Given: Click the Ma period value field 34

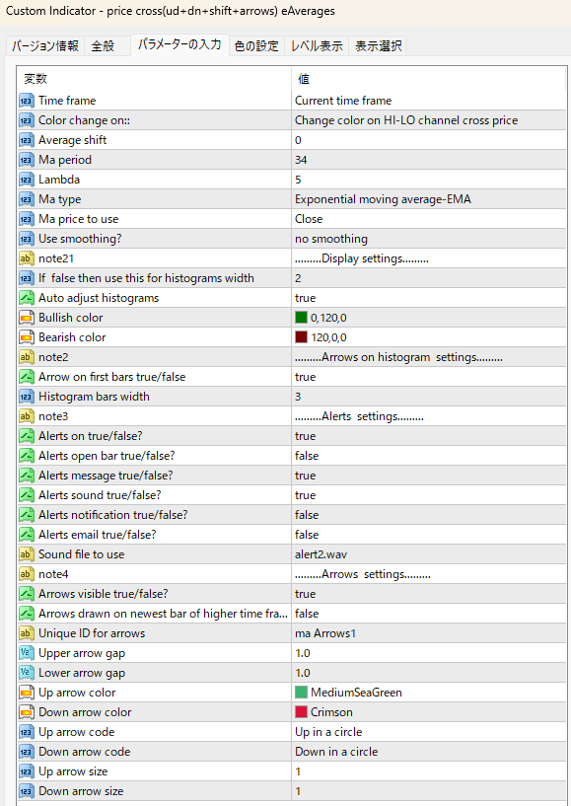Looking at the screenshot, I should click(429, 160).
